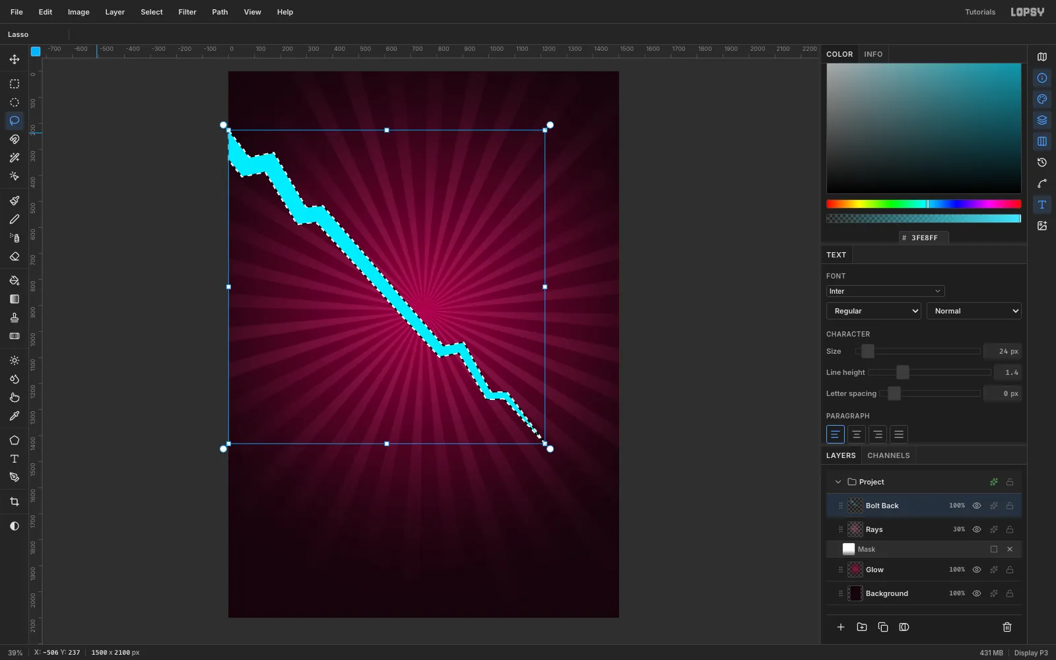Click the hex color input field
Screen dimensions: 1056x660
click(x=924, y=238)
